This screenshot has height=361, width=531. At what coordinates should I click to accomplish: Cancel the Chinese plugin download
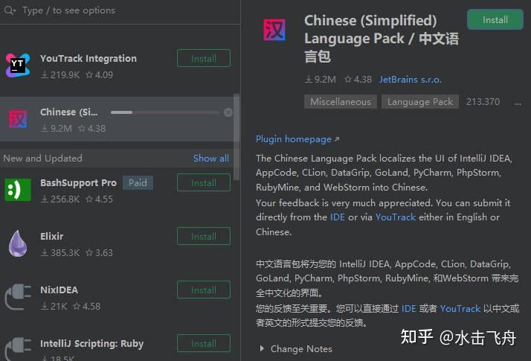(228, 112)
